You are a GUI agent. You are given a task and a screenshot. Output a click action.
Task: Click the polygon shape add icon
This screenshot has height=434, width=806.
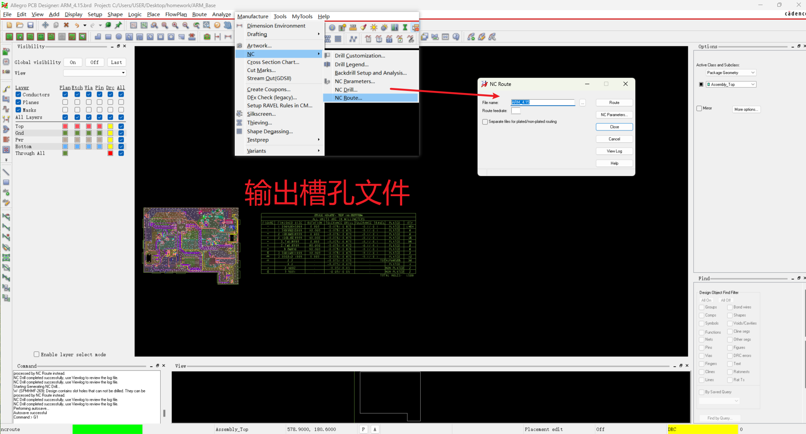[98, 37]
